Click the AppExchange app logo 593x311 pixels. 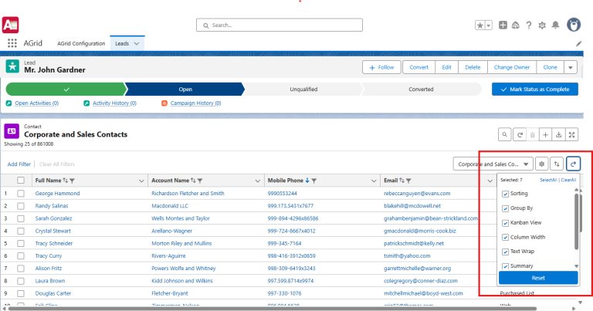point(10,25)
